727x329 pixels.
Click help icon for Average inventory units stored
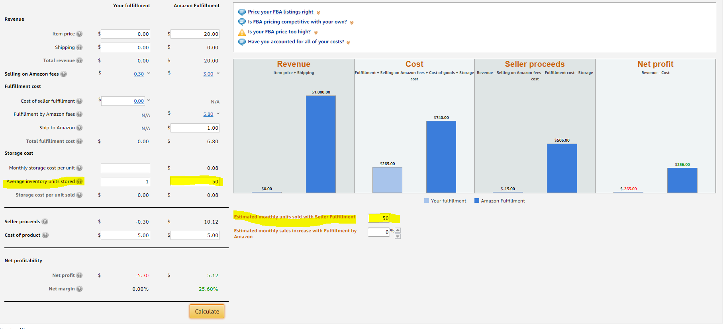79,181
